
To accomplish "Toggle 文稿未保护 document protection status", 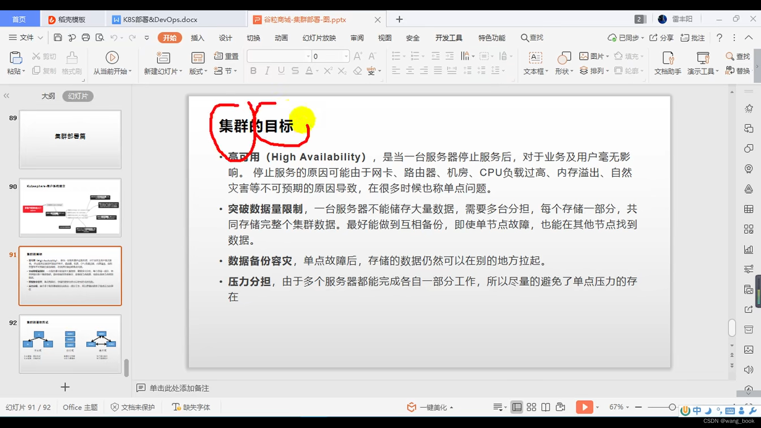I will tap(132, 407).
